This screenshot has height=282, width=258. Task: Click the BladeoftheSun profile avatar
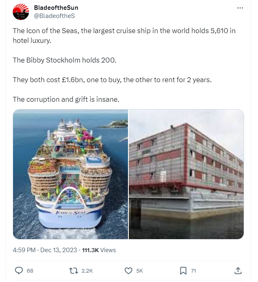coord(21,12)
